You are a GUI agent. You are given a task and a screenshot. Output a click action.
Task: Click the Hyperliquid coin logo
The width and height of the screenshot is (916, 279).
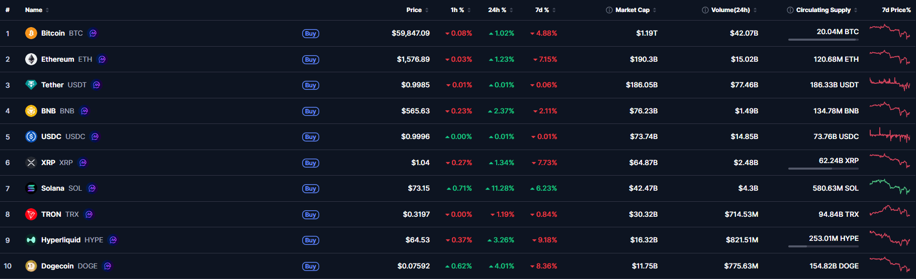(31, 240)
